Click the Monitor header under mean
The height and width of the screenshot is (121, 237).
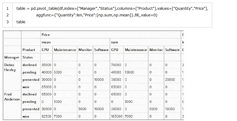85,50
